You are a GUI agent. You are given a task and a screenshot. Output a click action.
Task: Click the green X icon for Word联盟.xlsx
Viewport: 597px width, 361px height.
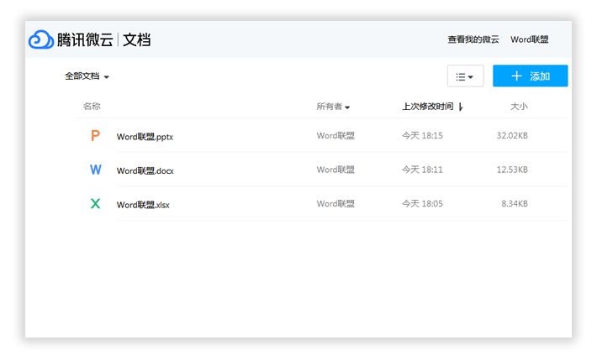pos(95,204)
